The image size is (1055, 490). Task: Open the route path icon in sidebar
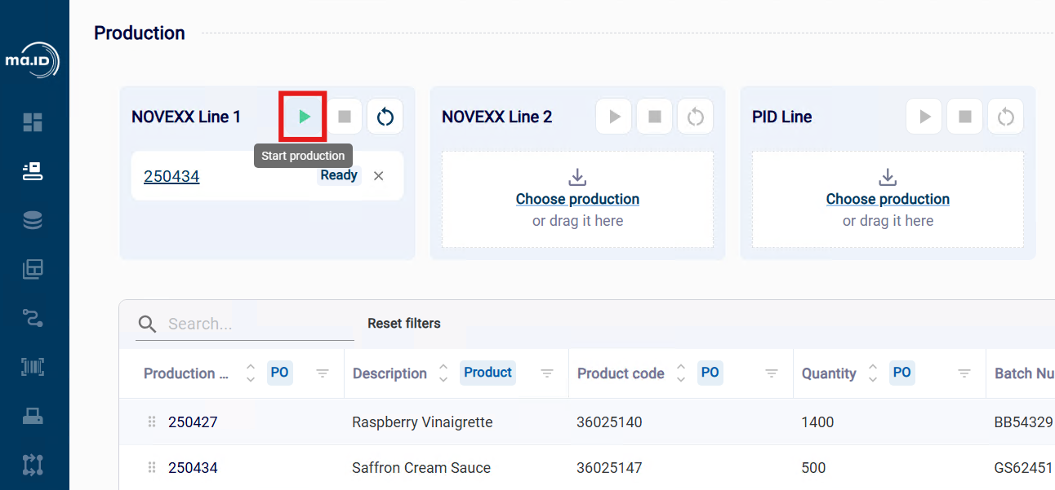[x=33, y=318]
